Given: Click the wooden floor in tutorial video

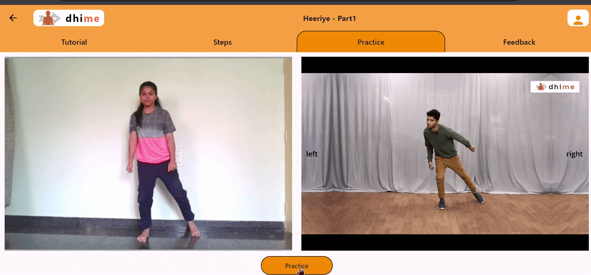Looking at the screenshot, I should [x=371, y=216].
